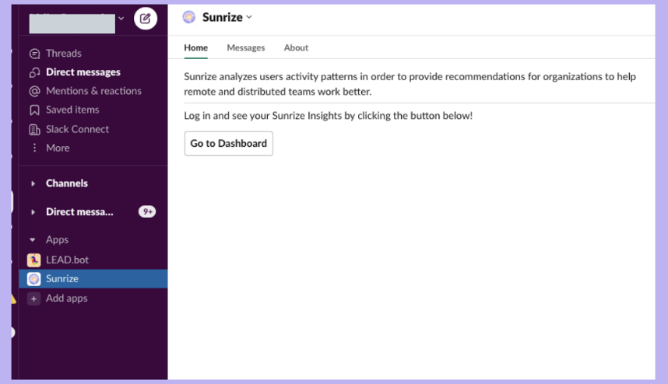Click the 'Sunrize analyzes users activity' description
Viewport: 668px width, 384px height.
[410, 84]
